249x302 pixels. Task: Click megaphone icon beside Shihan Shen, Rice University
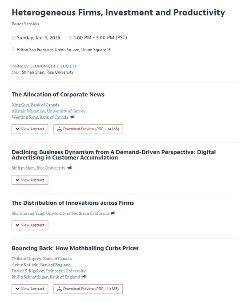[69, 168]
